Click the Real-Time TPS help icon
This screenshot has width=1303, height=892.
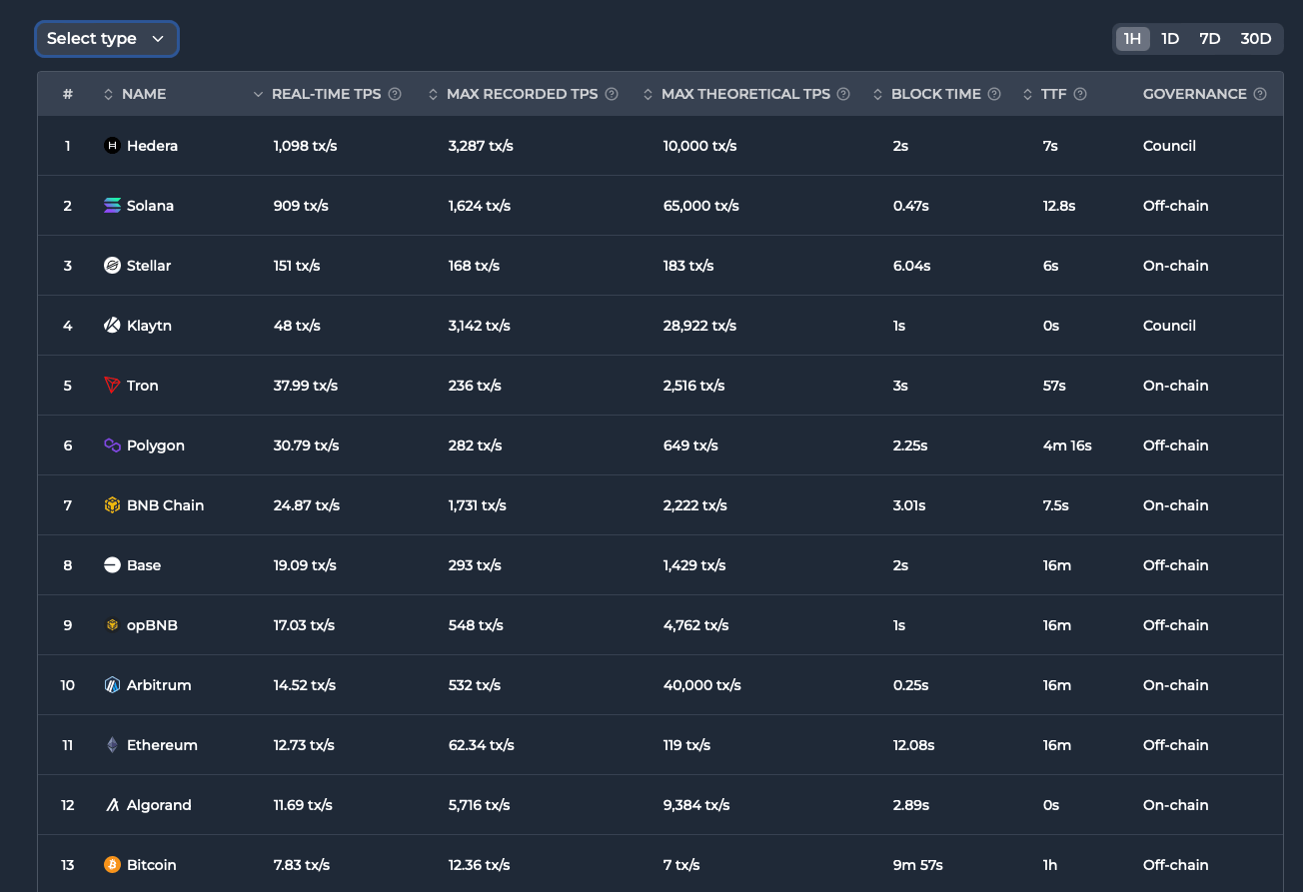pos(395,94)
